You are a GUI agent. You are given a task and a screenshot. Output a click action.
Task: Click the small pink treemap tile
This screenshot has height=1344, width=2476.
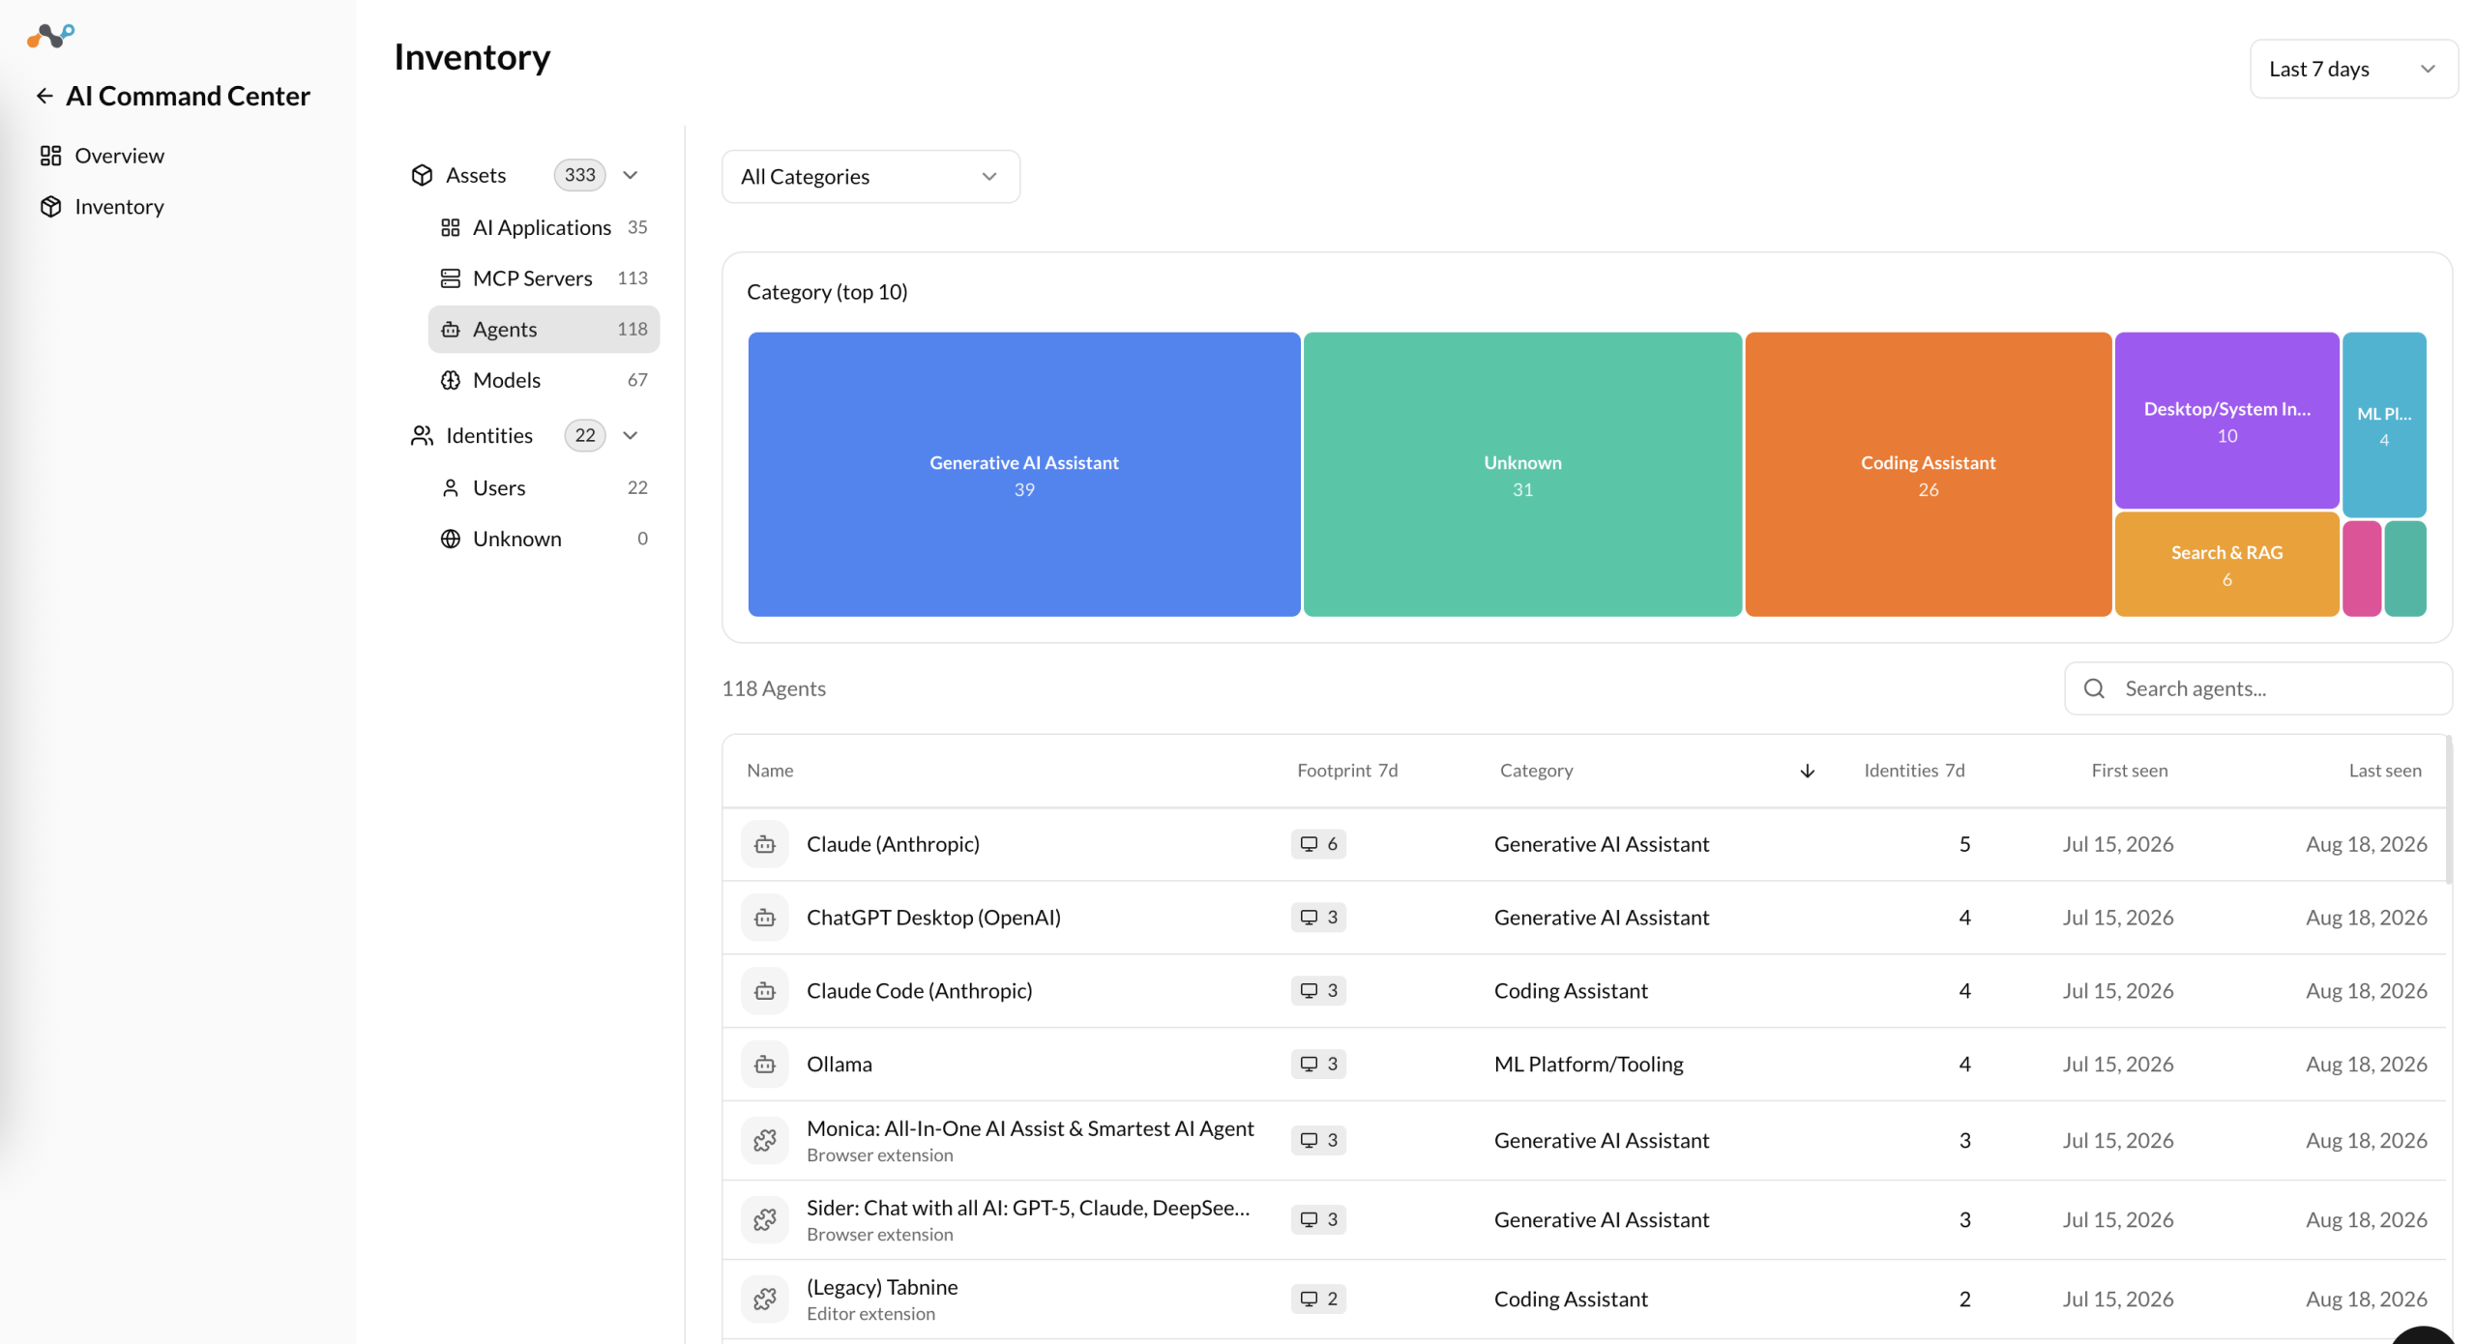[2361, 569]
